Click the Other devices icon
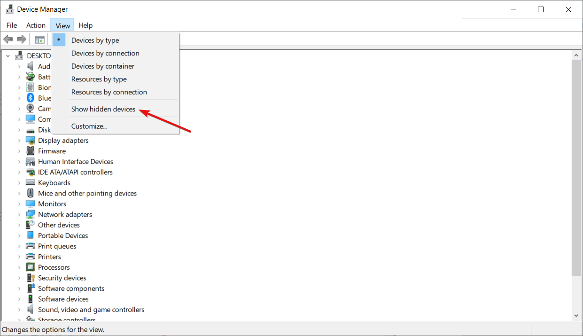583x336 pixels. click(31, 225)
